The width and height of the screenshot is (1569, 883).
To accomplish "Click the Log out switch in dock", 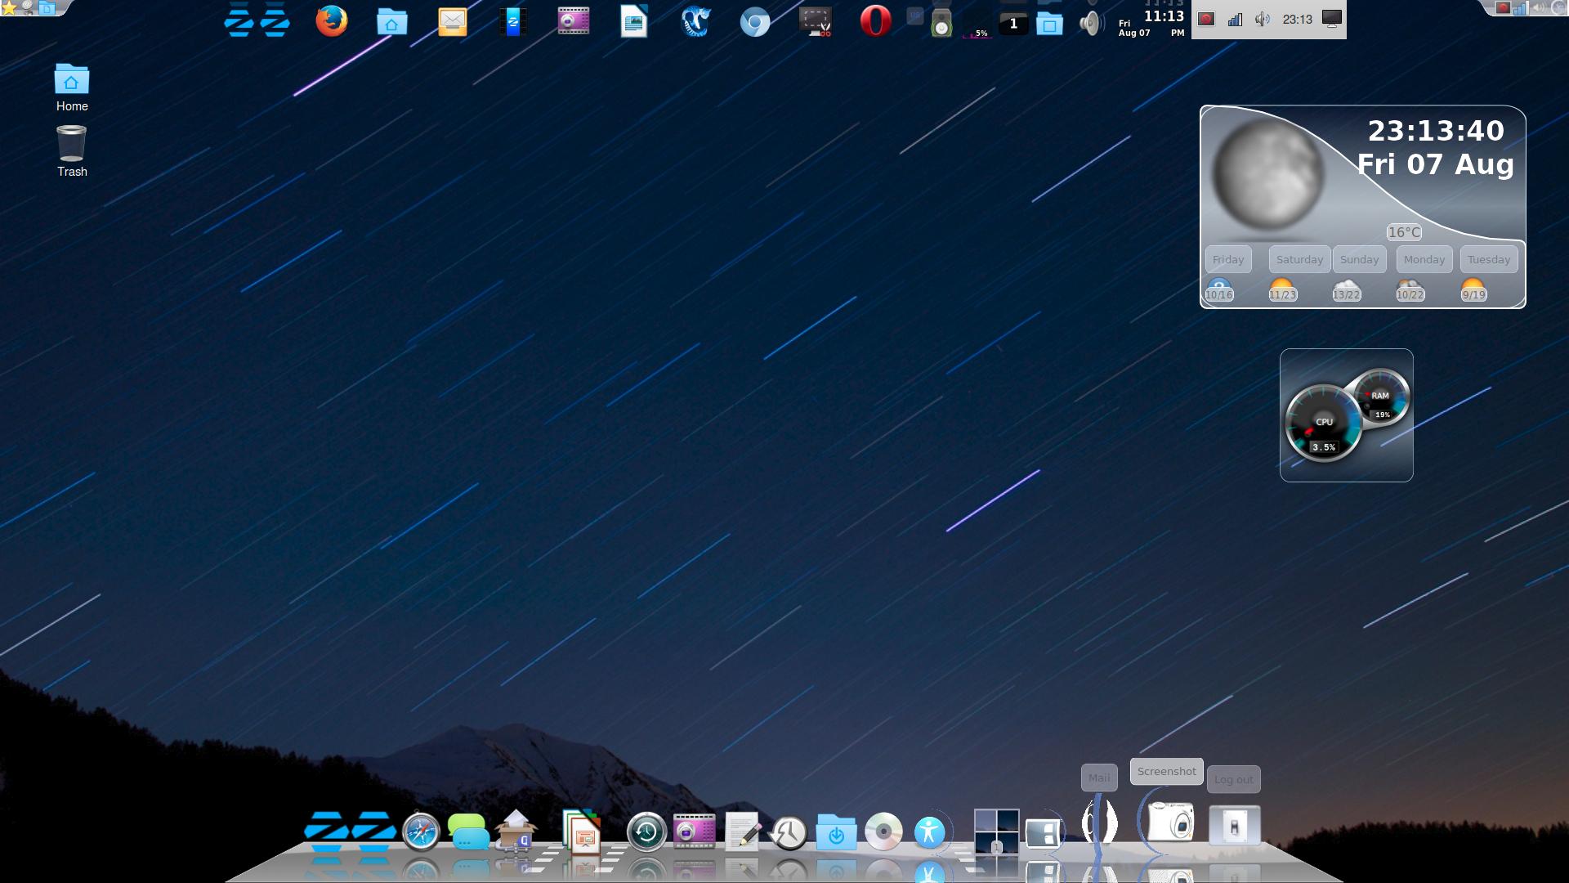I will (x=1234, y=826).
